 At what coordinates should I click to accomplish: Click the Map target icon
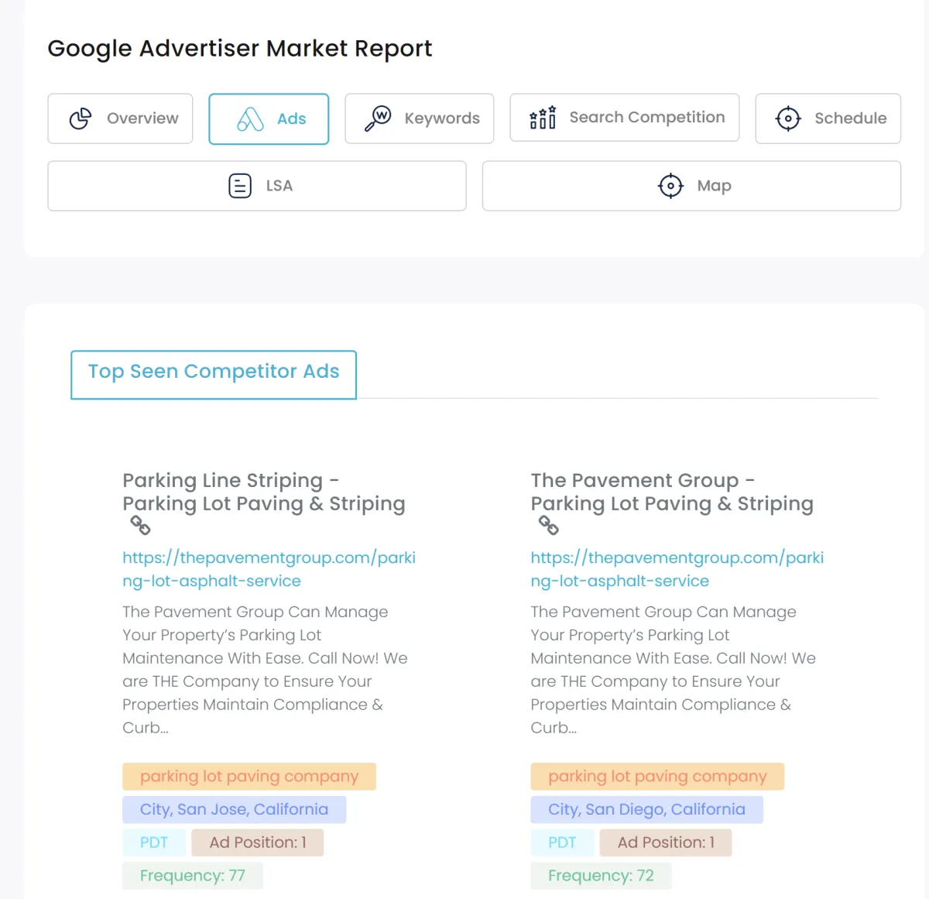[x=670, y=186]
